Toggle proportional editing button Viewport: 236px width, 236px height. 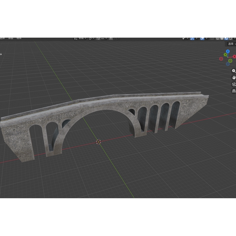(111, 39)
